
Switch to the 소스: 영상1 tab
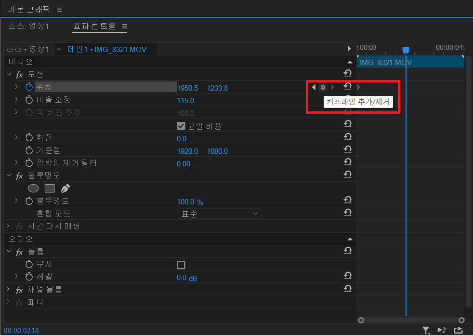(x=28, y=26)
